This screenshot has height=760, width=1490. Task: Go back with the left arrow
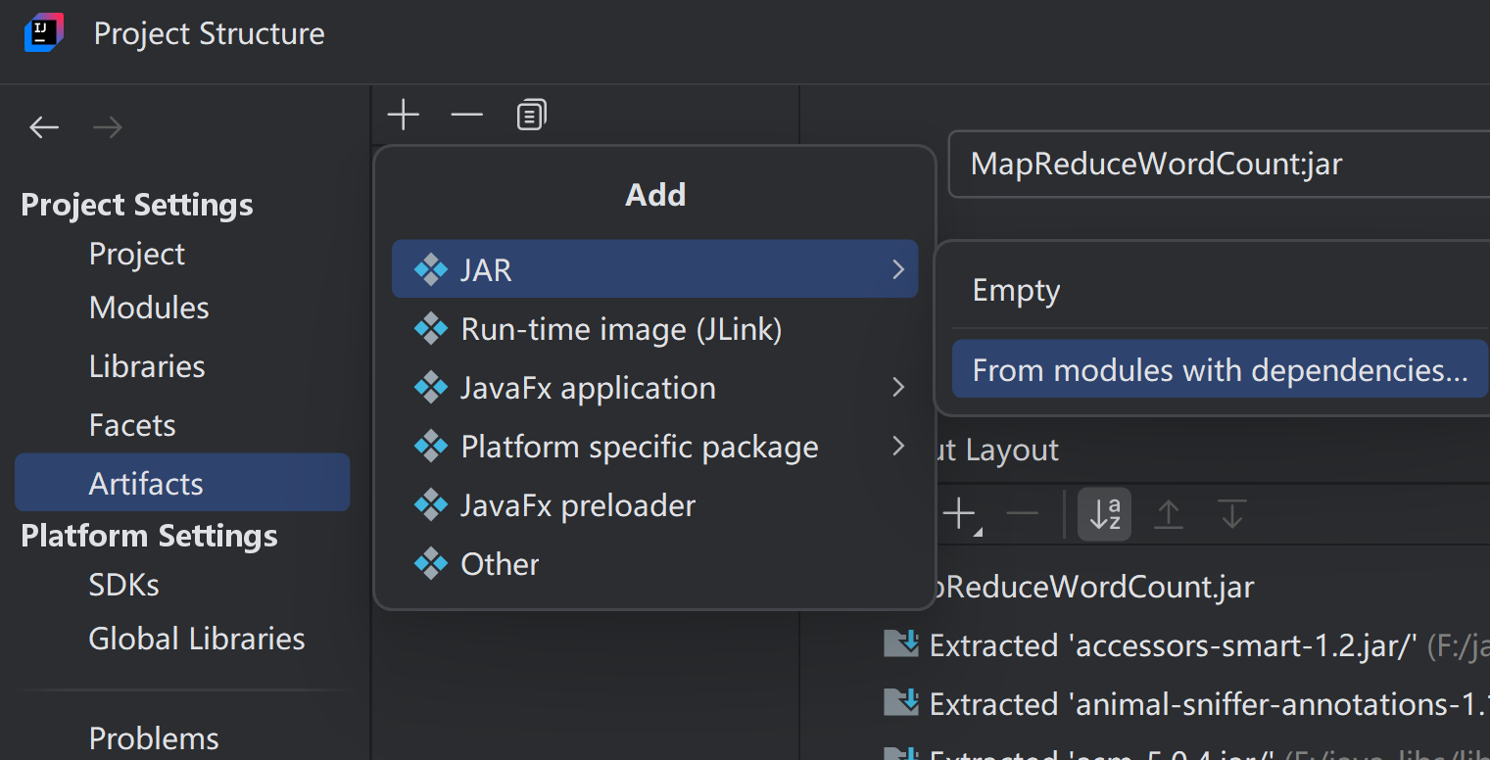(44, 127)
